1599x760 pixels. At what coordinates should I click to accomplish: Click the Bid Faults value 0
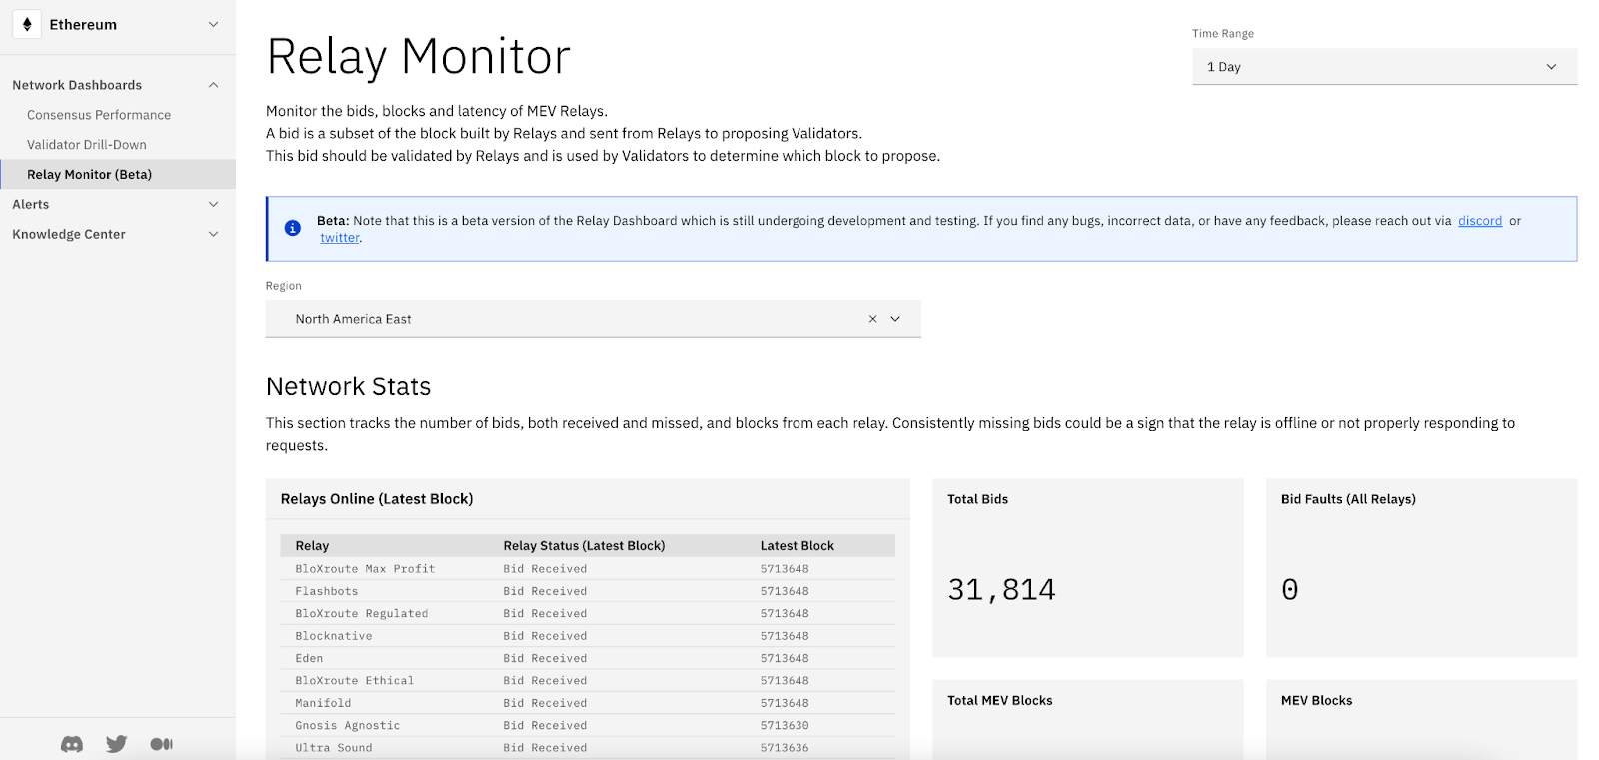coord(1290,590)
